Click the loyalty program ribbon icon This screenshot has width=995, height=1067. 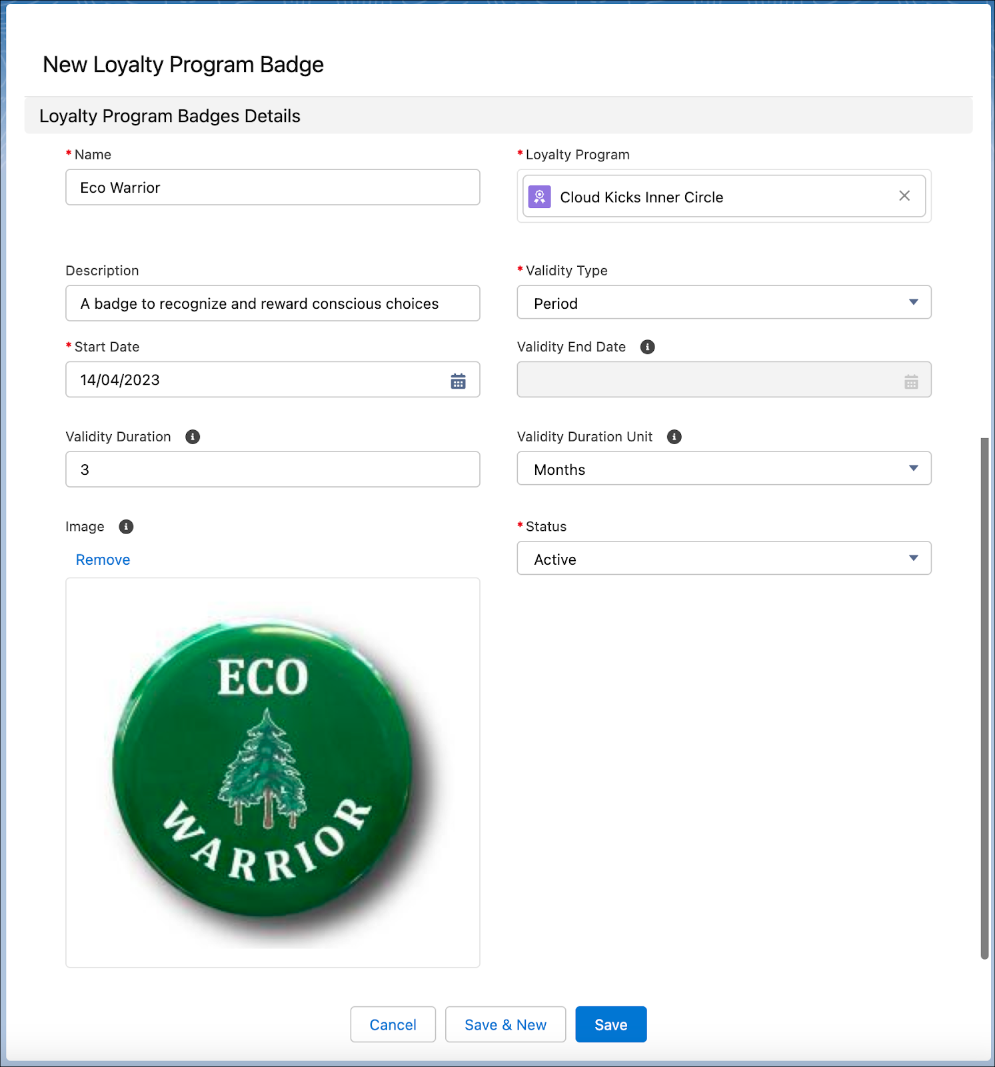[540, 197]
